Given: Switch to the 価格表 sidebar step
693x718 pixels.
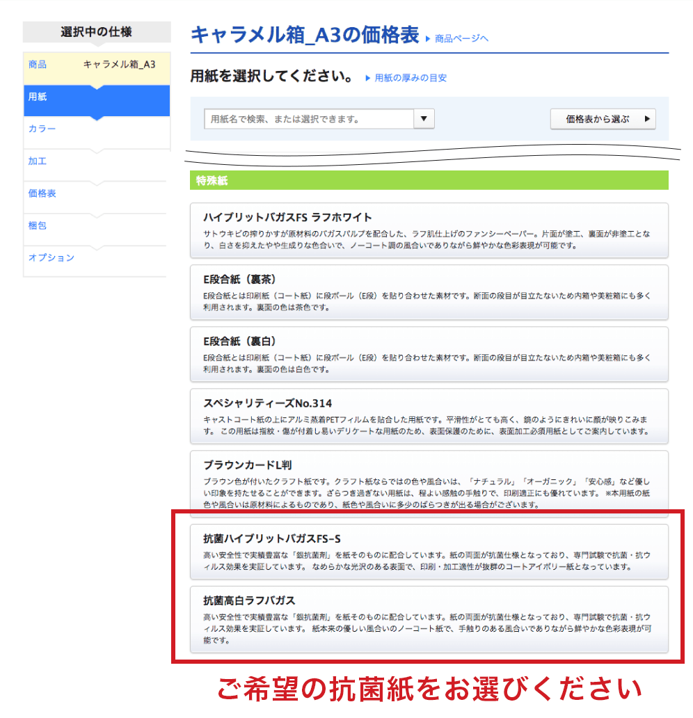Looking at the screenshot, I should click(x=96, y=193).
